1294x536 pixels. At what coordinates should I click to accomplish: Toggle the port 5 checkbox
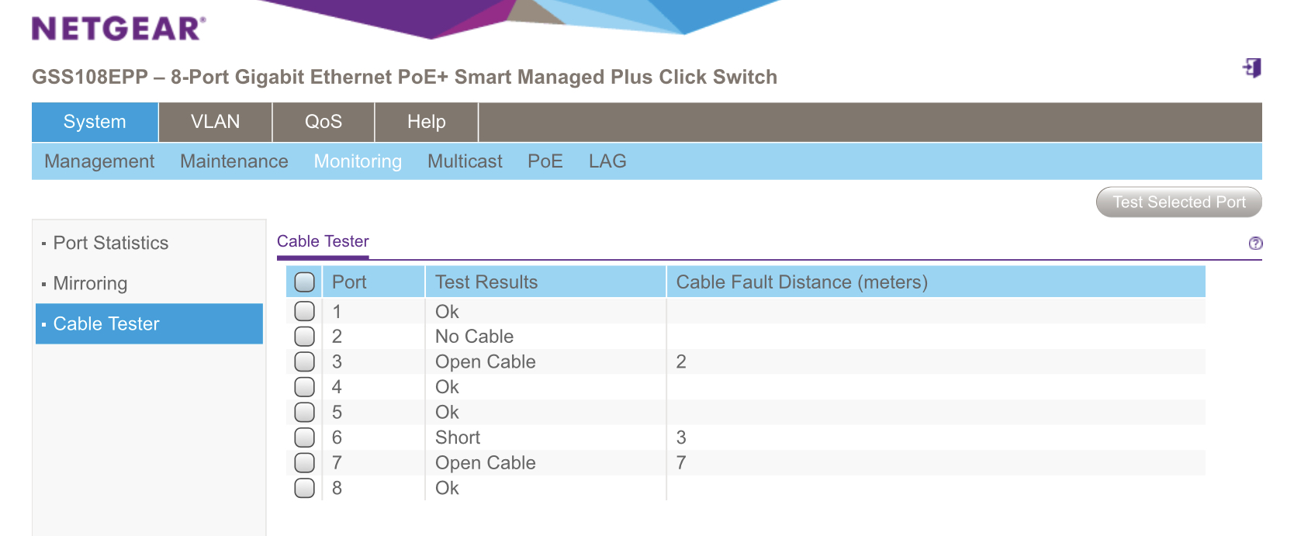tap(305, 412)
